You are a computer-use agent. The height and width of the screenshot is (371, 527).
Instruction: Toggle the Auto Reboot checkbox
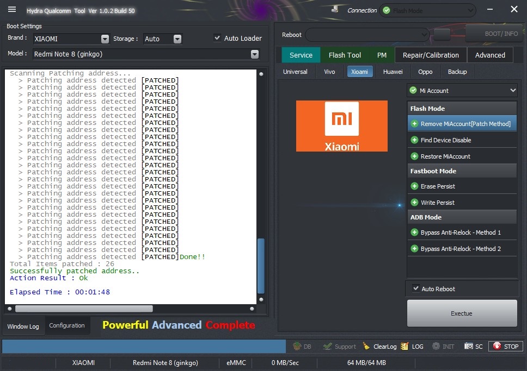(x=416, y=288)
